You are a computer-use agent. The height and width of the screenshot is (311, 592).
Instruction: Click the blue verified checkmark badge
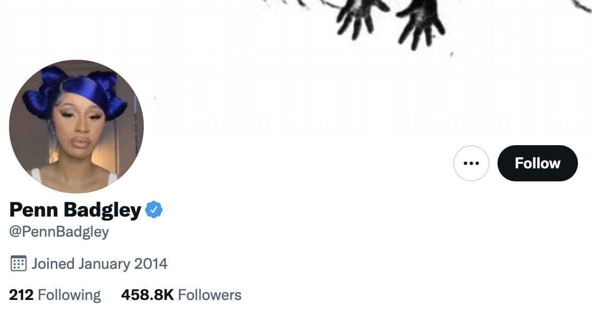154,210
